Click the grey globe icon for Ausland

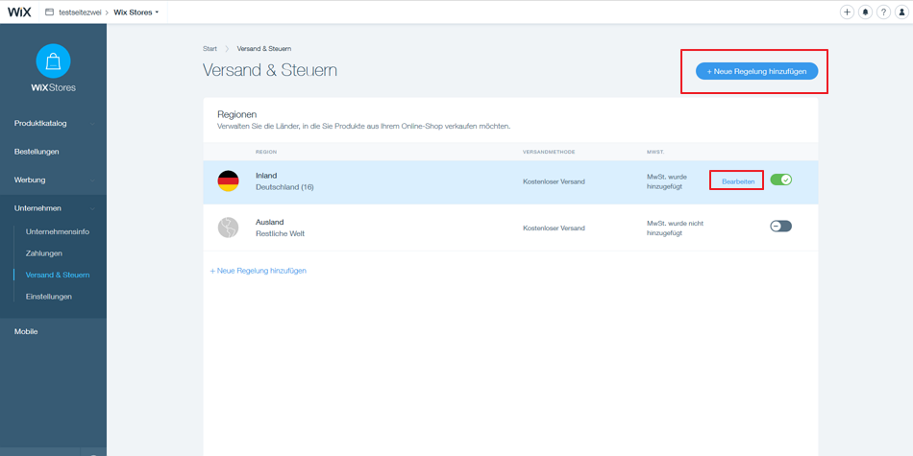pyautogui.click(x=228, y=228)
